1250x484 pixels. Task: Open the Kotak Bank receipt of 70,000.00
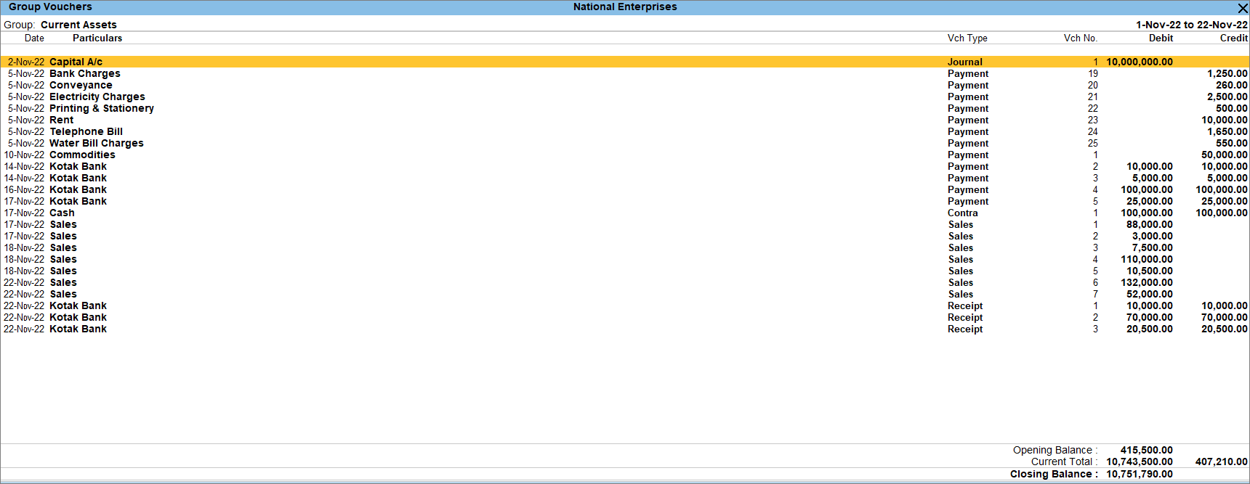(x=625, y=317)
